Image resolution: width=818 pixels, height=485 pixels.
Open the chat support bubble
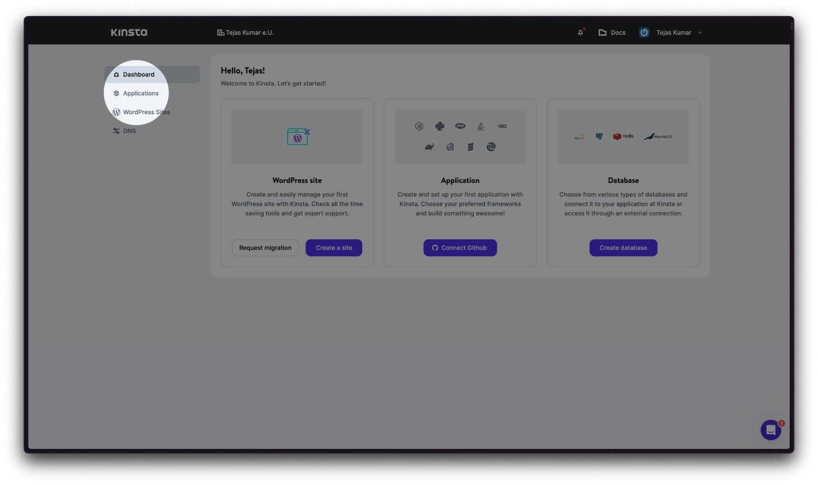click(x=771, y=430)
